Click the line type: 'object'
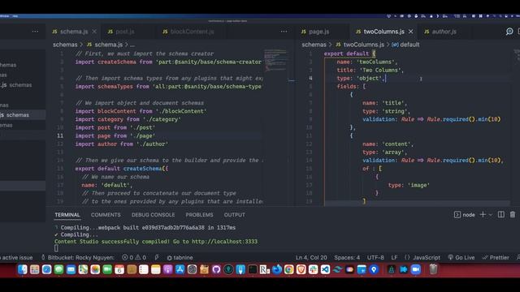This screenshot has height=292, width=520. pyautogui.click(x=361, y=78)
